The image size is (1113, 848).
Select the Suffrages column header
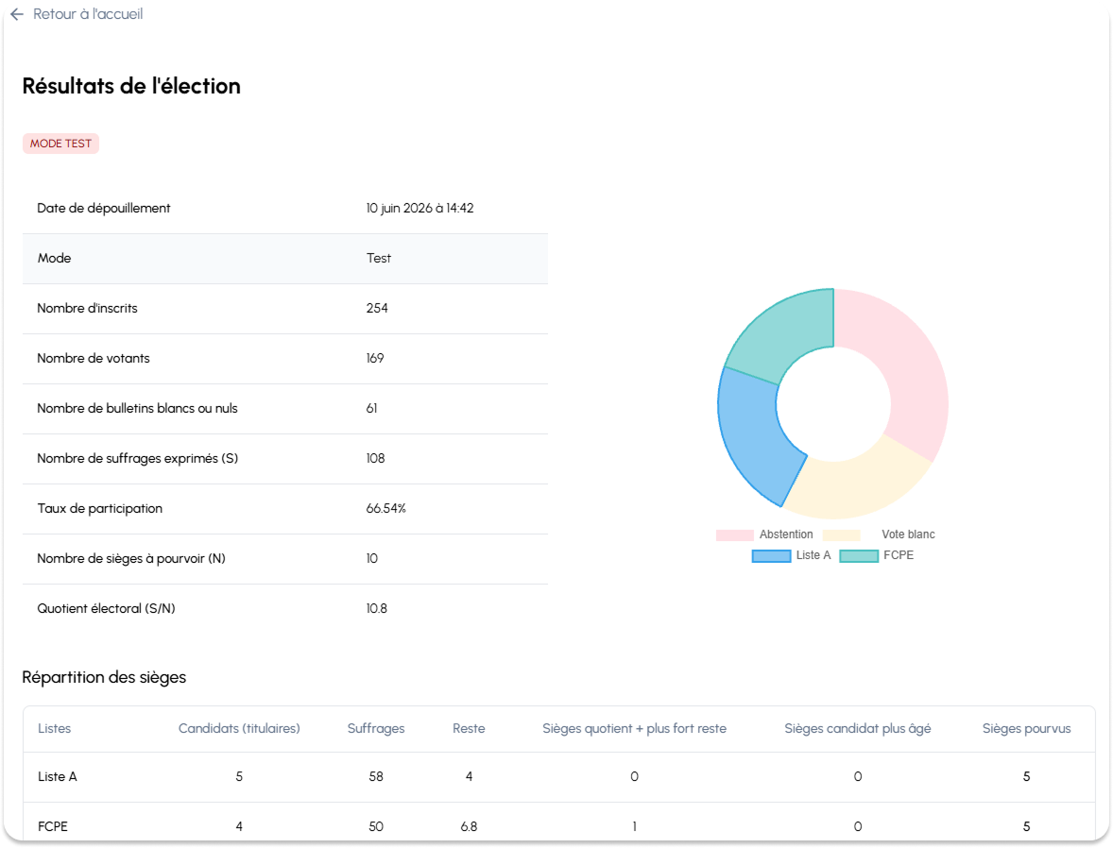pos(376,729)
